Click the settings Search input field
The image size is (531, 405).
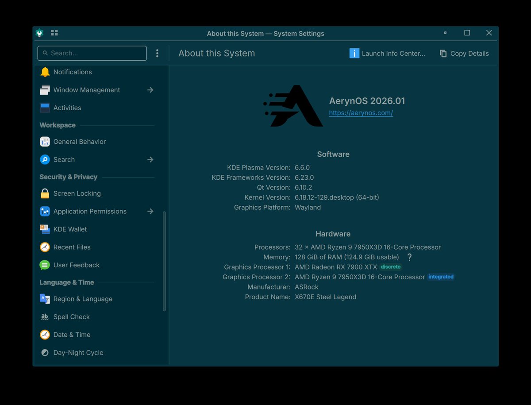coord(92,53)
